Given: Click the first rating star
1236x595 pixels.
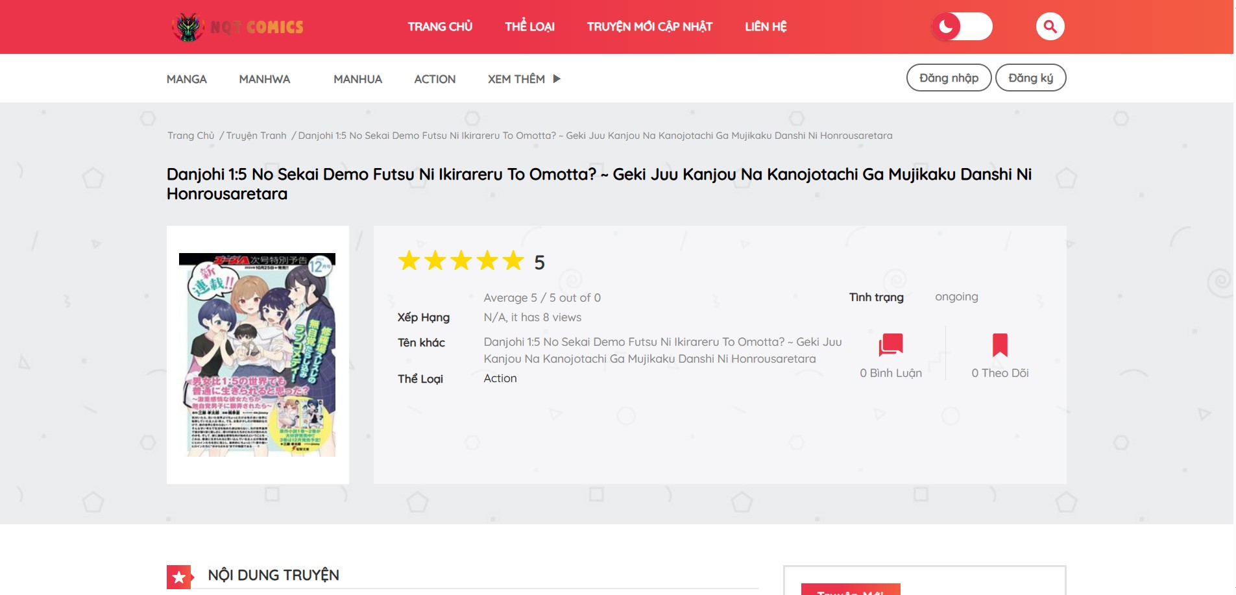Looking at the screenshot, I should [x=409, y=261].
